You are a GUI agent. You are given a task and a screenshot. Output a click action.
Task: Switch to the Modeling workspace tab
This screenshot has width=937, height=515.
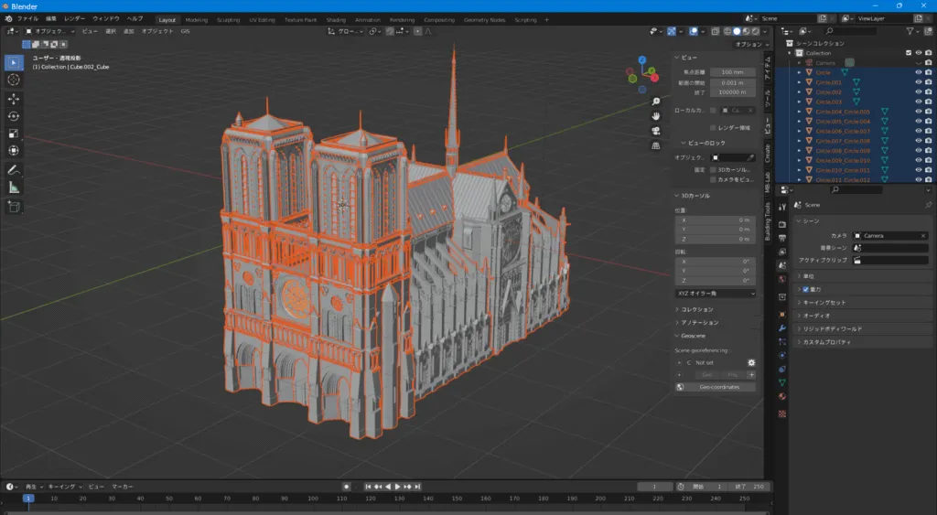tap(196, 20)
